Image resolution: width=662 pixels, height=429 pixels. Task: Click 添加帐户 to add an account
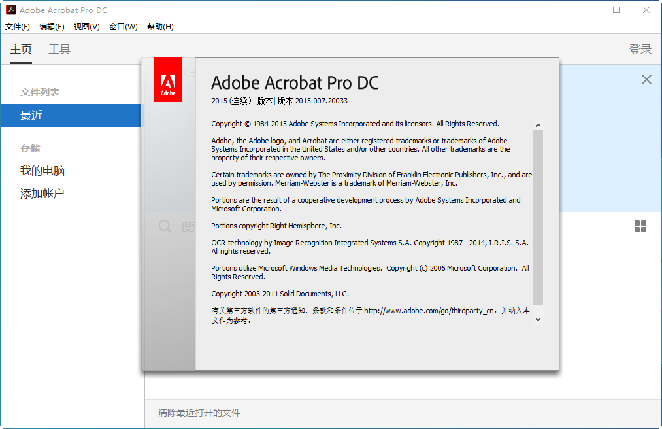click(x=42, y=194)
